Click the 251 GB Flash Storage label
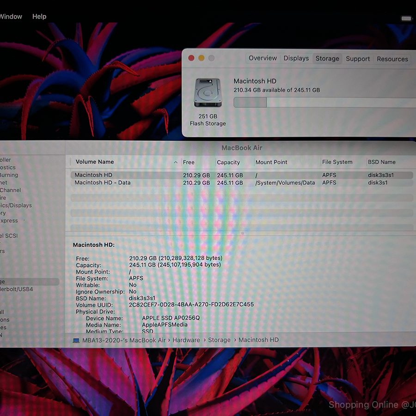The image size is (416, 416). [208, 120]
